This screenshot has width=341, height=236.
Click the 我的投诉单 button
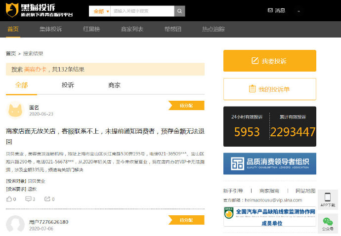click(270, 89)
